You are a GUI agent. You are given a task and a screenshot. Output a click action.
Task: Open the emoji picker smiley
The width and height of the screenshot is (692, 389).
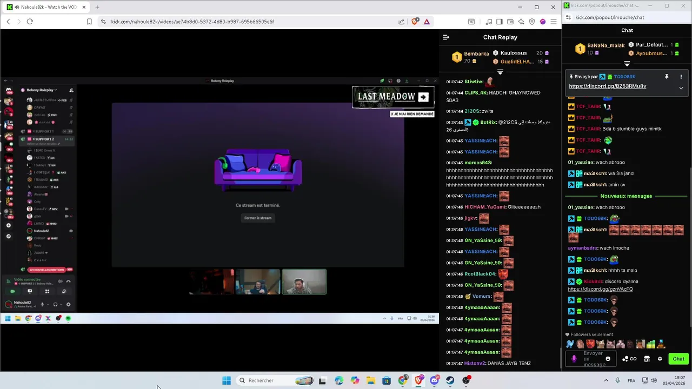tap(608, 359)
